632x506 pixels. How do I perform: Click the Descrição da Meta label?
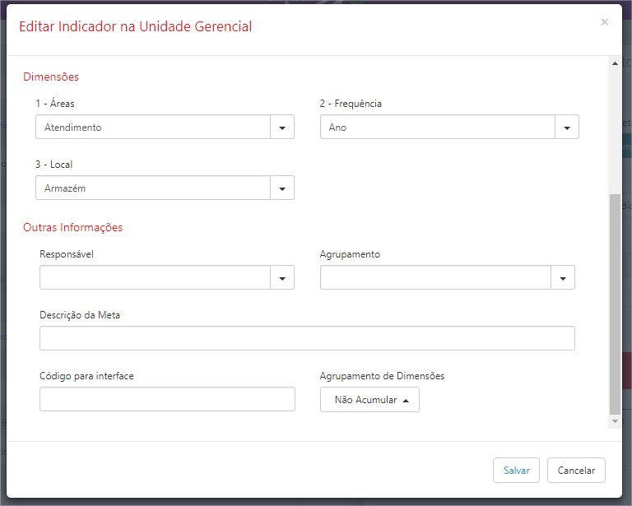[x=80, y=315]
